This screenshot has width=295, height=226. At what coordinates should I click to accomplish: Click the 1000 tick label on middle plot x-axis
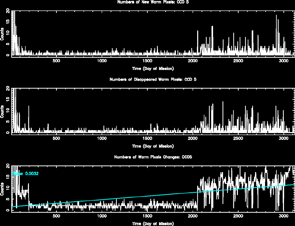click(102, 138)
